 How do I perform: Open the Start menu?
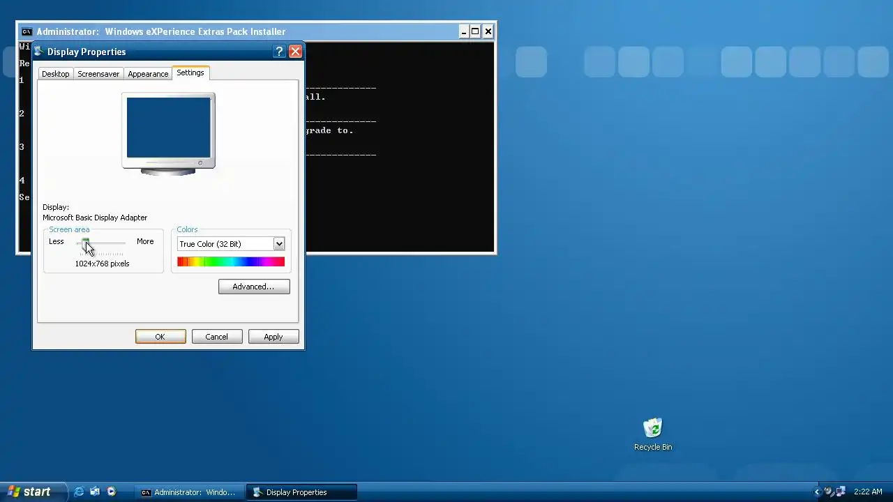pos(33,492)
